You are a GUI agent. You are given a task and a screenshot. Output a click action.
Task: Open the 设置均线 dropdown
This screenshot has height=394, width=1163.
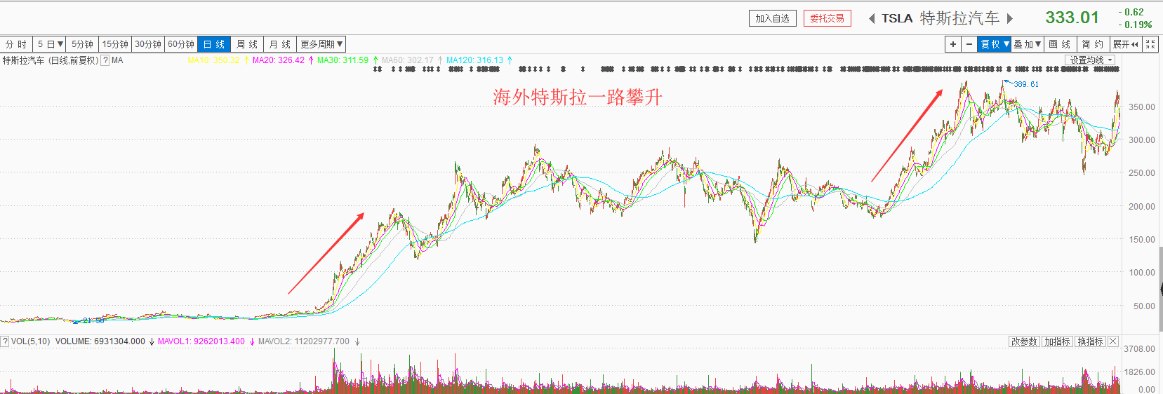pos(1091,60)
